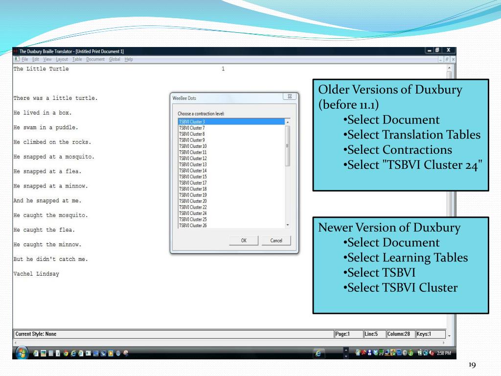Viewport: 501px width, 376px height.
Task: Click the "Line:5" status bar field
Action: click(374, 334)
